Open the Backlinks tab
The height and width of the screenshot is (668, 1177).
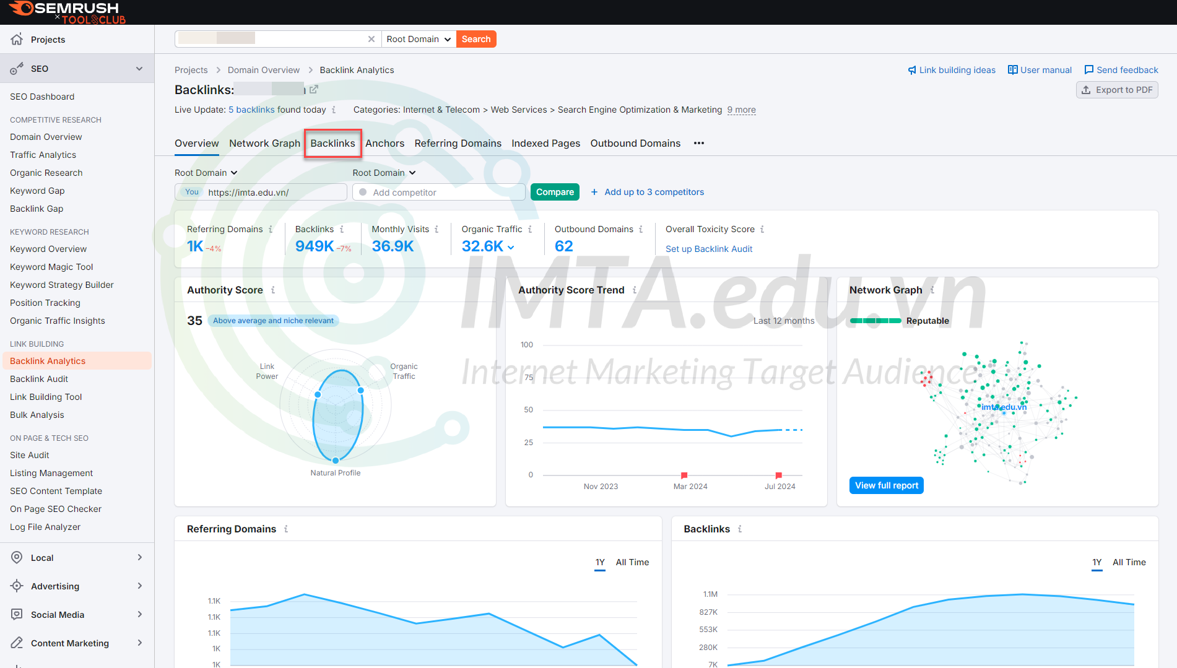click(332, 143)
